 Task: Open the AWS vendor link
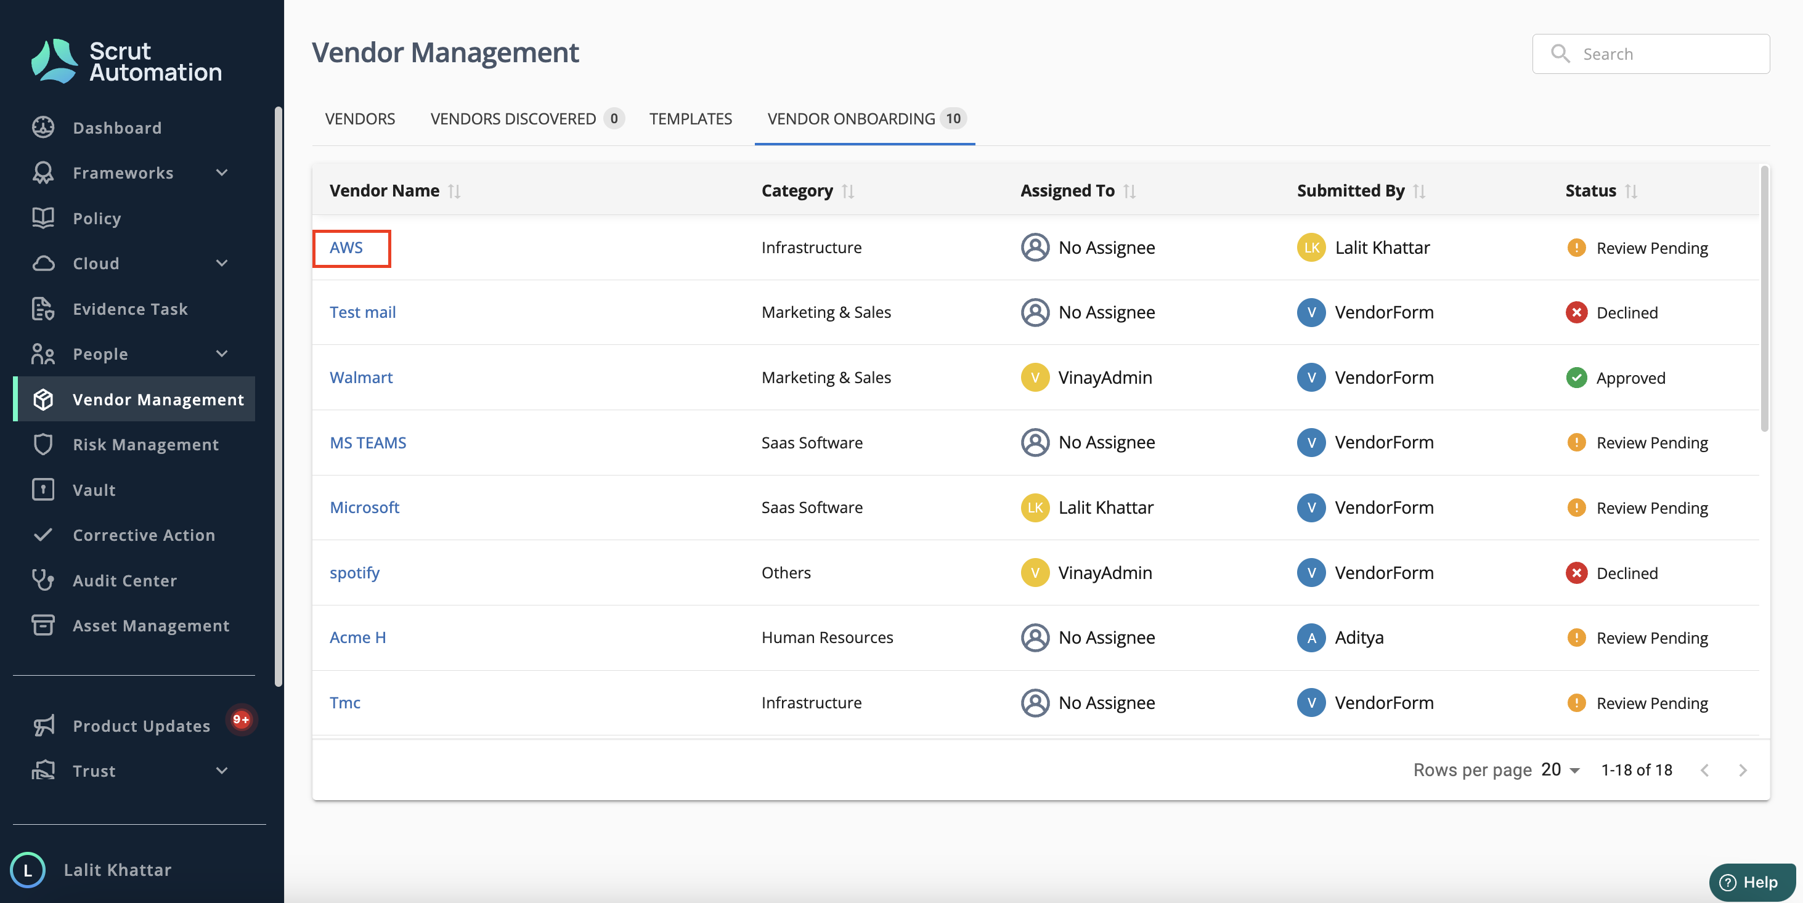tap(346, 248)
